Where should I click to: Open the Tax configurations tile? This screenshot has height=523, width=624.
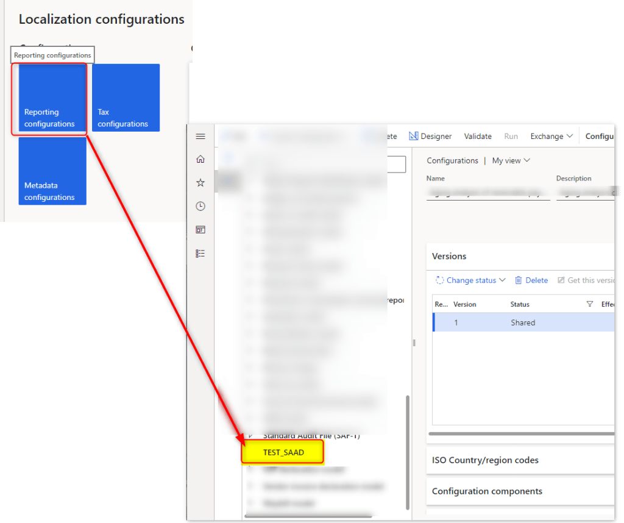point(126,98)
